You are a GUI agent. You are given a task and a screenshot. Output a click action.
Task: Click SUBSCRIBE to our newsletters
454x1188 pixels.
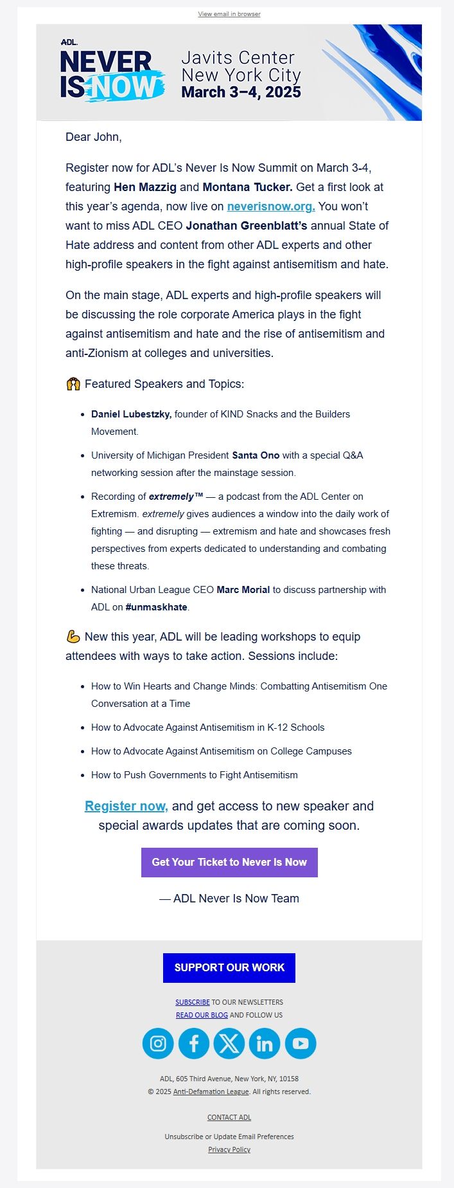point(192,1001)
